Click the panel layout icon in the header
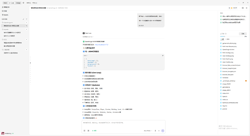Viewport: 250px width, 136px height. tap(243, 8)
